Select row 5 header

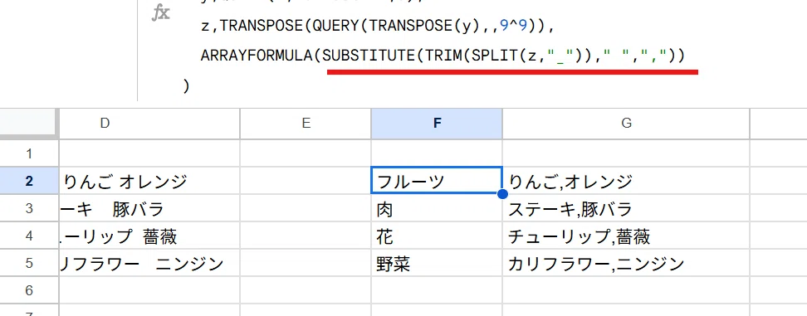click(x=29, y=264)
